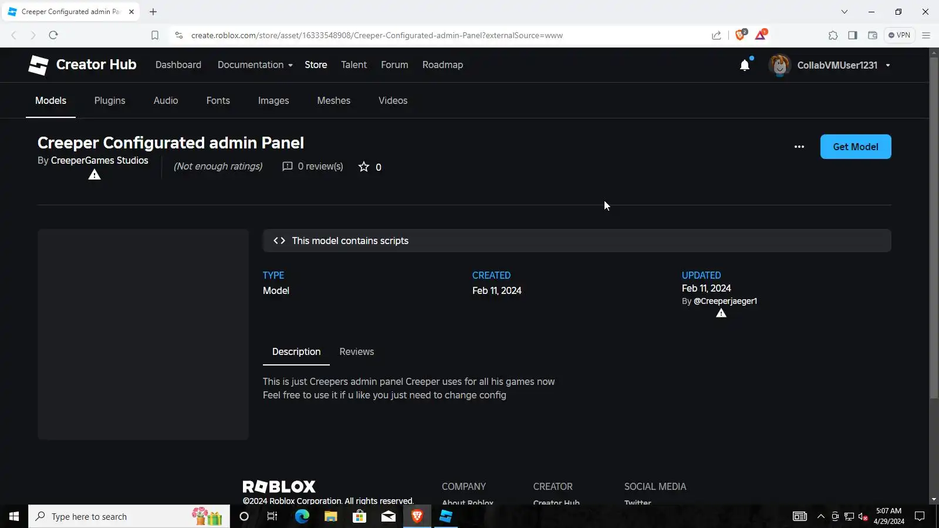Open the Windows Start menu
This screenshot has width=939, height=528.
tap(14, 516)
